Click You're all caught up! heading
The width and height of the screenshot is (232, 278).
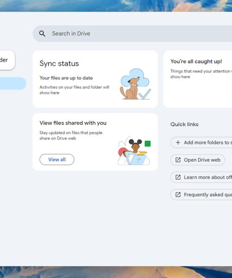[x=196, y=61]
